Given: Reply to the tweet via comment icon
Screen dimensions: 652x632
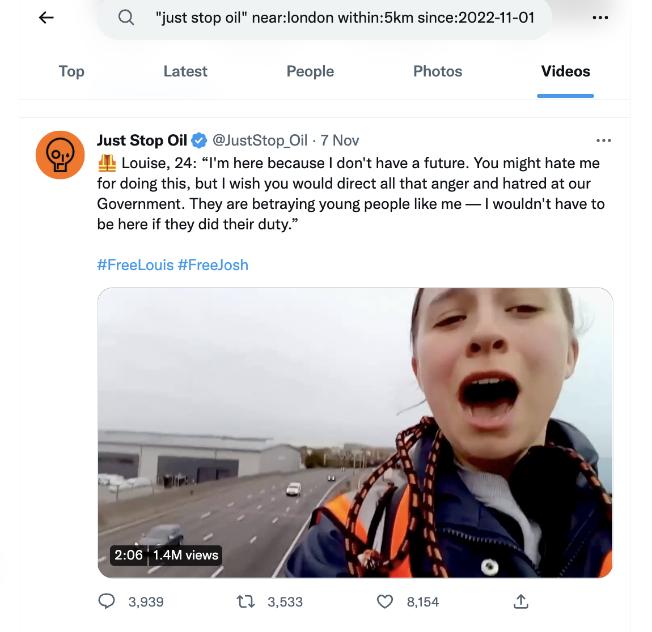Looking at the screenshot, I should [107, 601].
